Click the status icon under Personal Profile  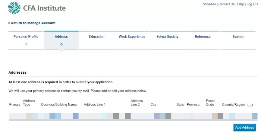pyautogui.click(x=26, y=44)
